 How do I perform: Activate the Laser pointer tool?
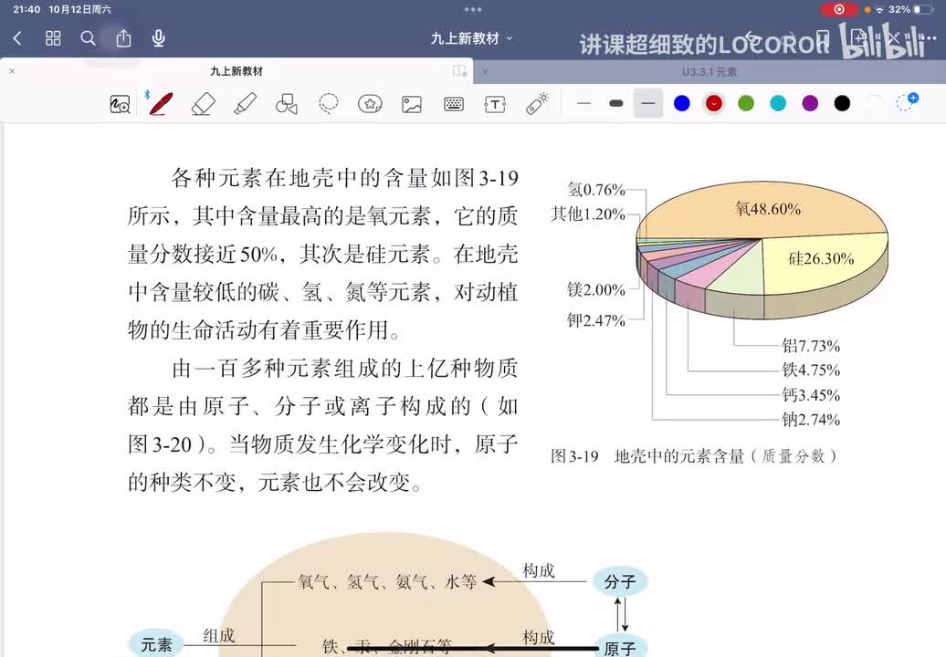pos(537,104)
